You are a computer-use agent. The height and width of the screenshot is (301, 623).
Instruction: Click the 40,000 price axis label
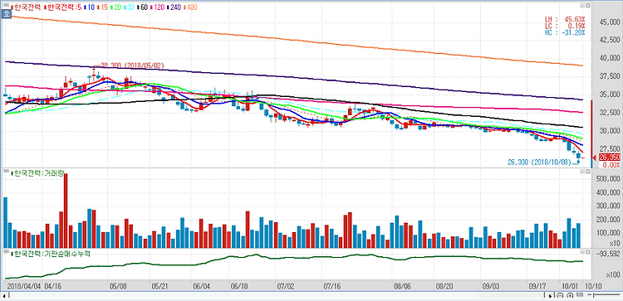coord(609,58)
